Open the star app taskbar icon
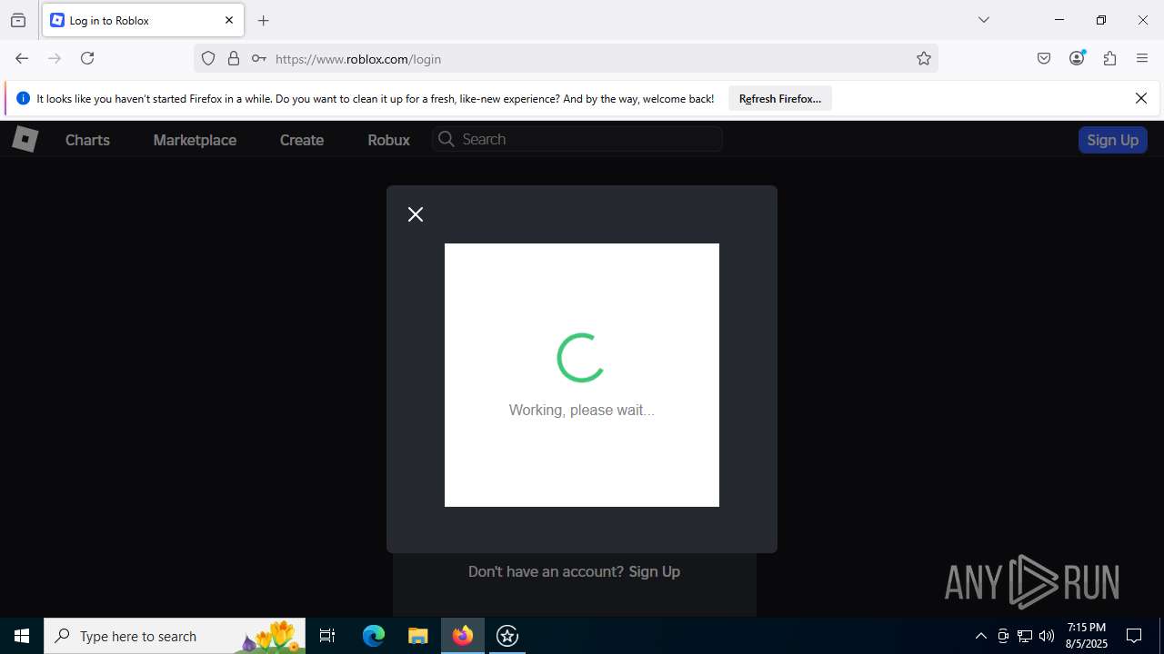Viewport: 1164px width, 654px height. [507, 636]
